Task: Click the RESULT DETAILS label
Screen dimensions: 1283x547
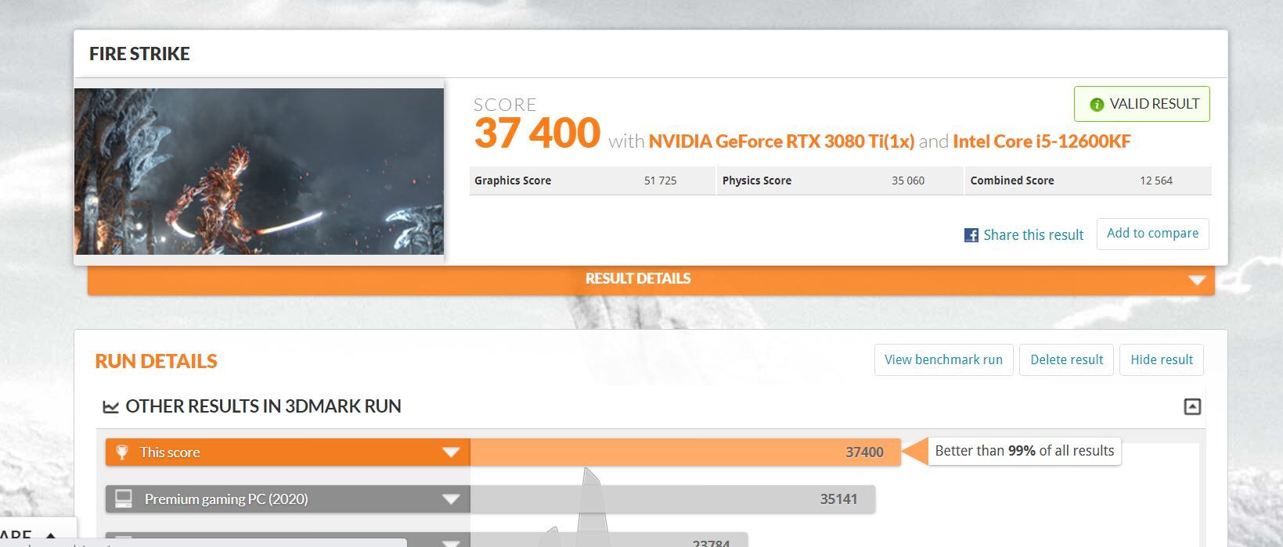Action: tap(638, 278)
